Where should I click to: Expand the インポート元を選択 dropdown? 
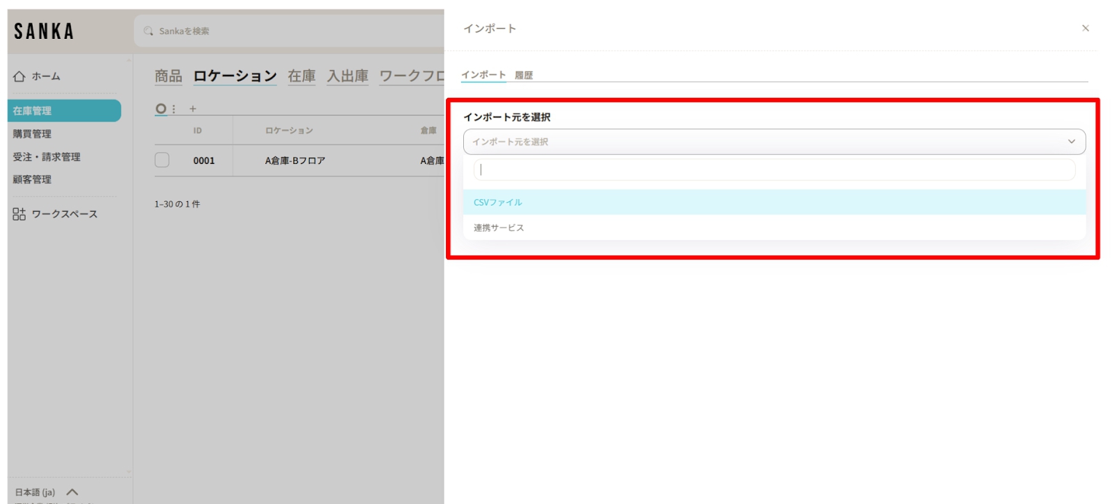click(774, 142)
